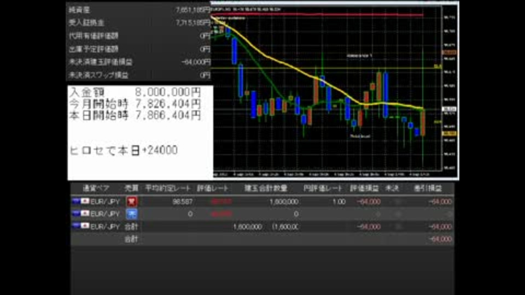Screen dimensions: 525x295
Task: Select the 本日開始時 7,866,404円 line
Action: (x=135, y=115)
